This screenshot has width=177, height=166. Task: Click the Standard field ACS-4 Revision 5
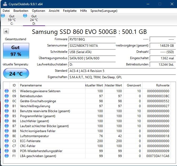pyautogui.click(x=122, y=71)
